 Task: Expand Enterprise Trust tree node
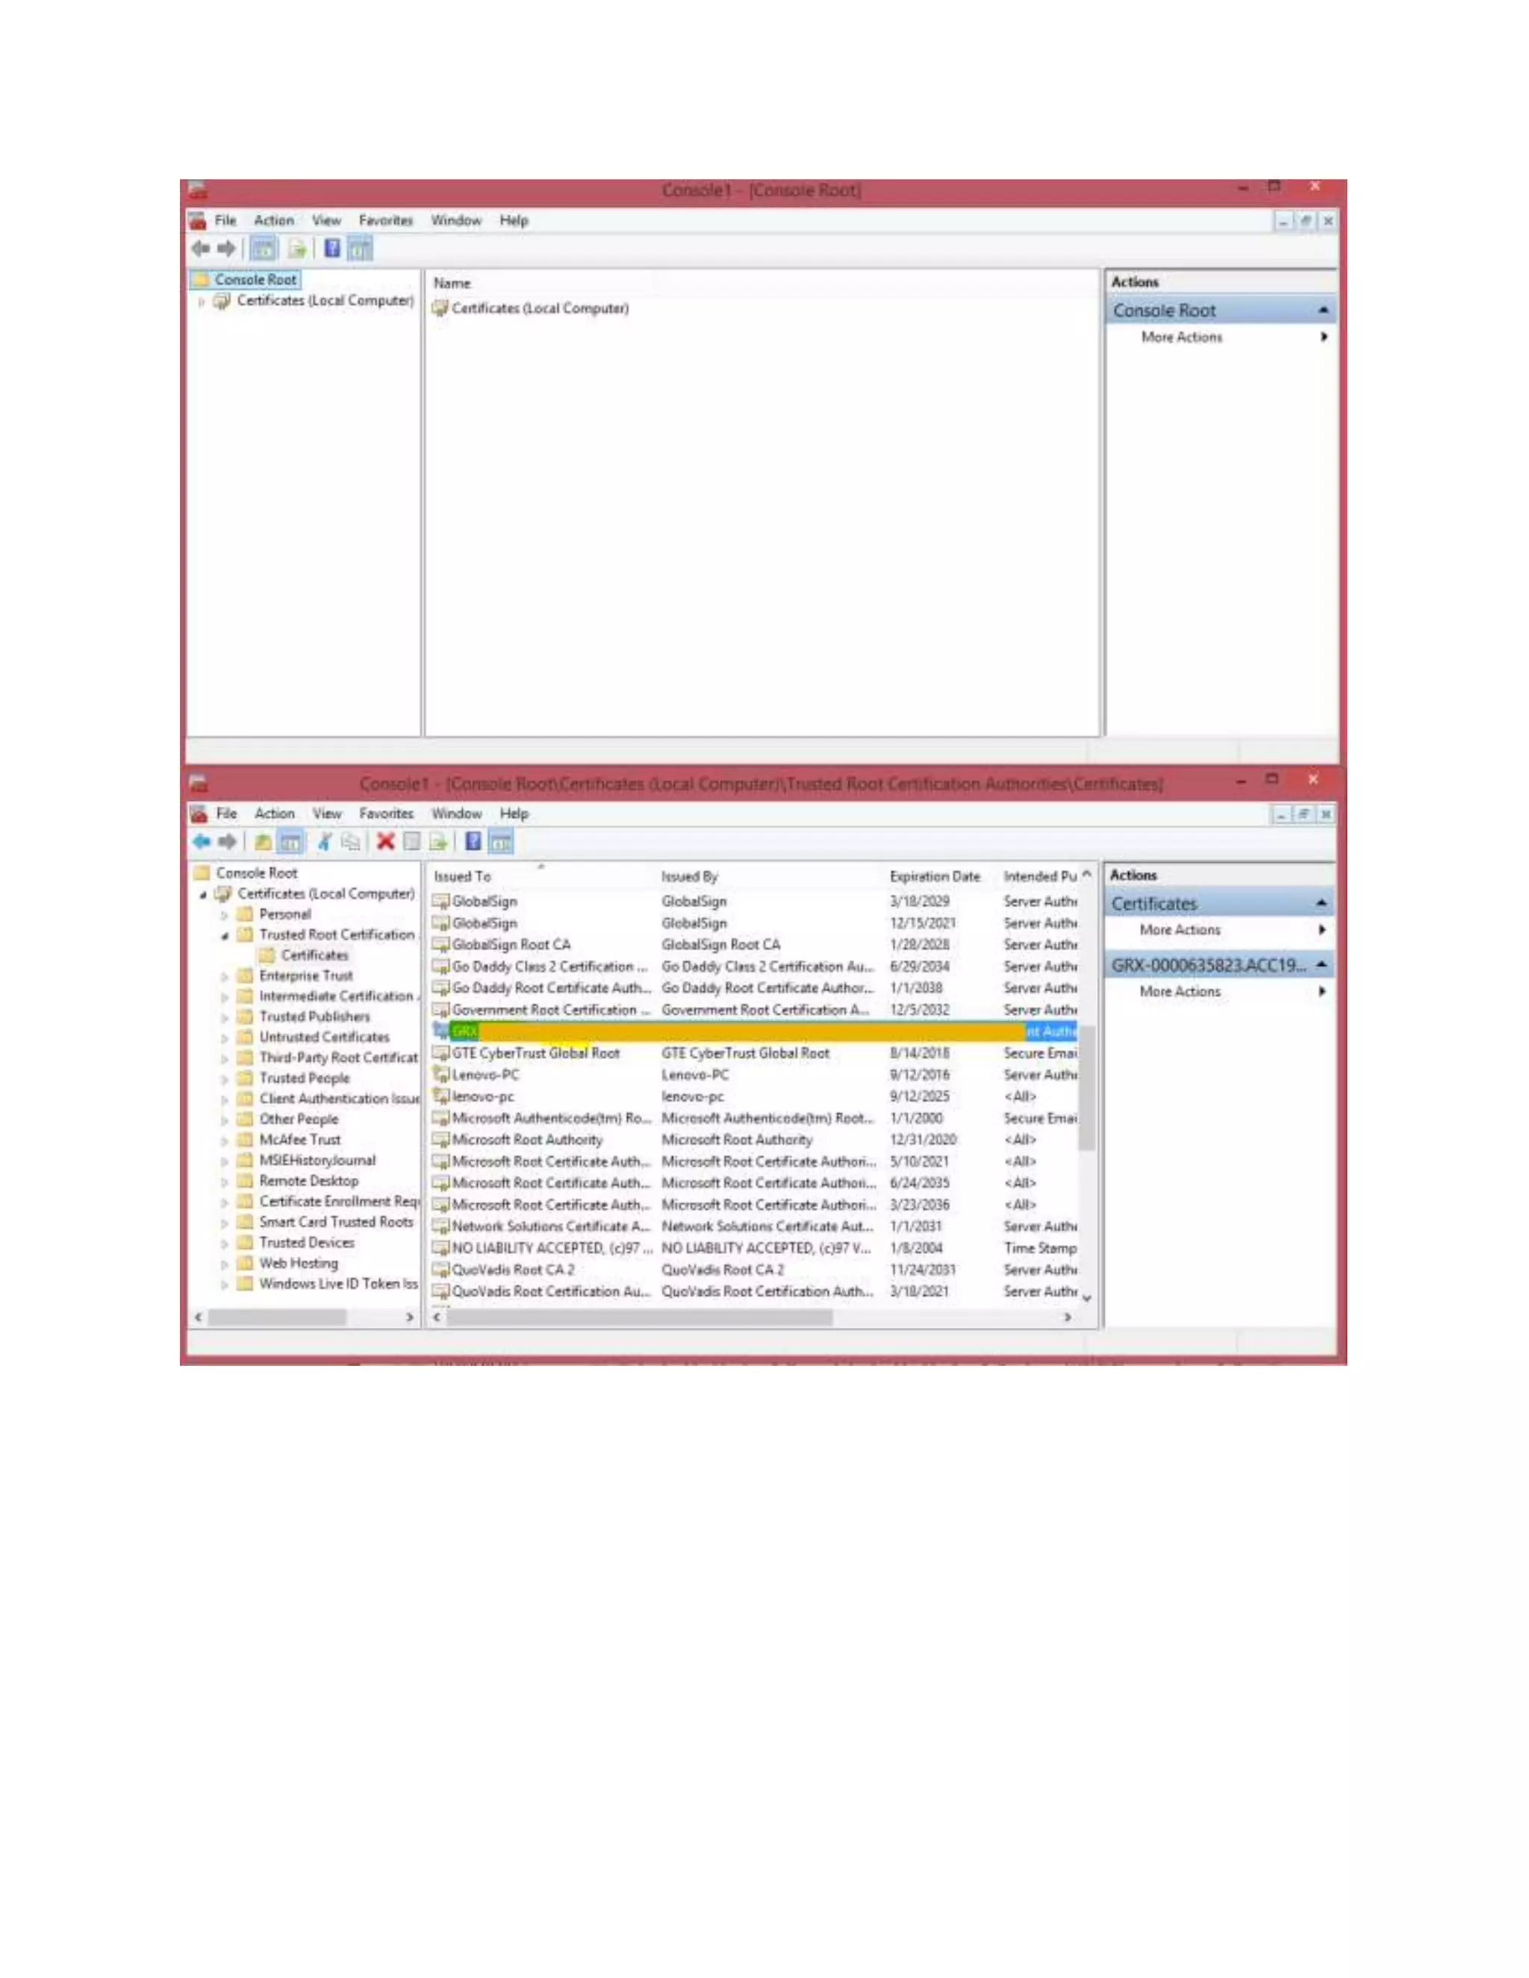tap(224, 976)
